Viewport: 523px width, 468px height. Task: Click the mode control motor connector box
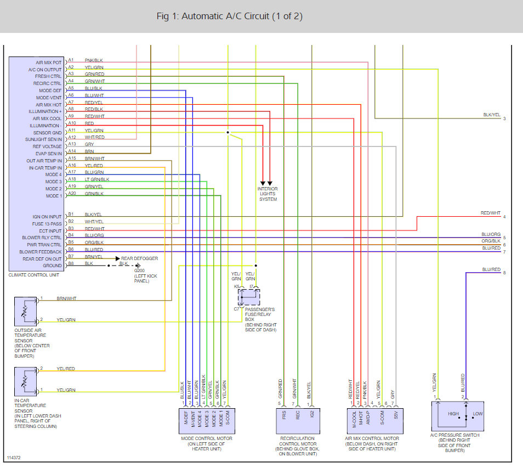(207, 421)
